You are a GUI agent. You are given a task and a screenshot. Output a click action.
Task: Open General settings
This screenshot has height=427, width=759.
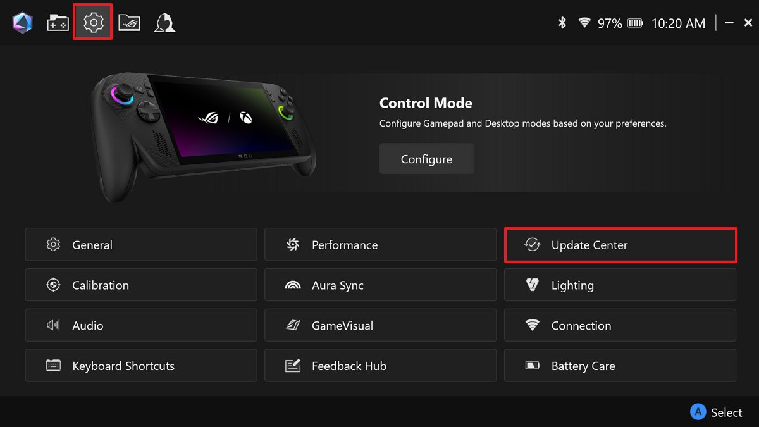(x=141, y=245)
